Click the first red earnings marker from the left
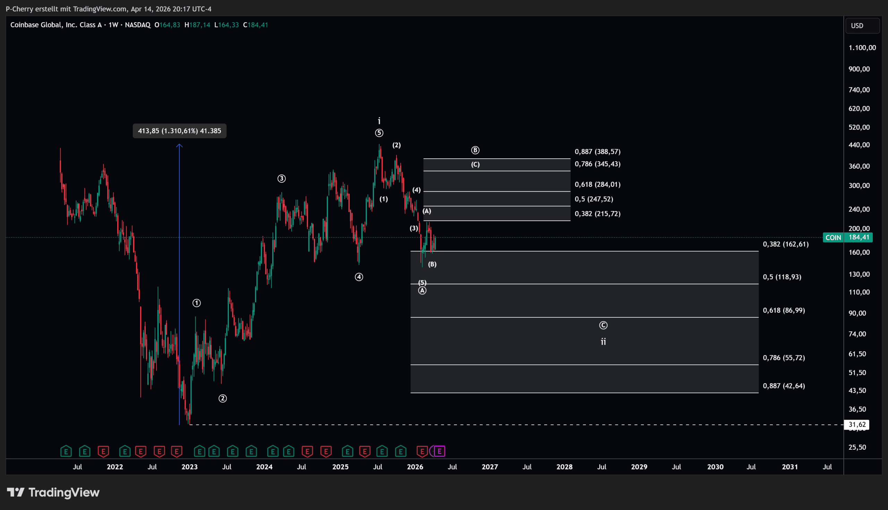The width and height of the screenshot is (888, 510). click(x=103, y=451)
